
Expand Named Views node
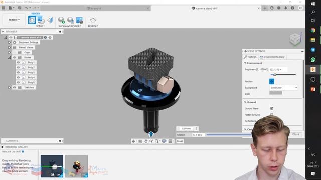click(9, 48)
